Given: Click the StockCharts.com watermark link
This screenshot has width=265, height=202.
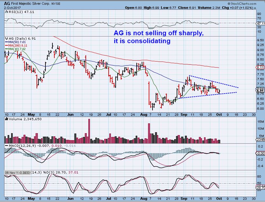Looking at the screenshot, I should pos(242,3).
